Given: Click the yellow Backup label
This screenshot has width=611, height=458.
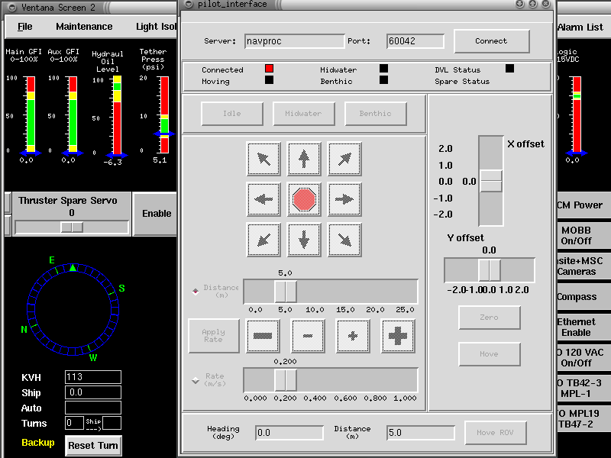Looking at the screenshot, I should pos(38,443).
